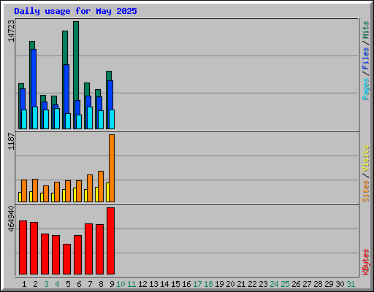
Task: Click the 464940 KBytes axis value
Action: [x=11, y=219]
